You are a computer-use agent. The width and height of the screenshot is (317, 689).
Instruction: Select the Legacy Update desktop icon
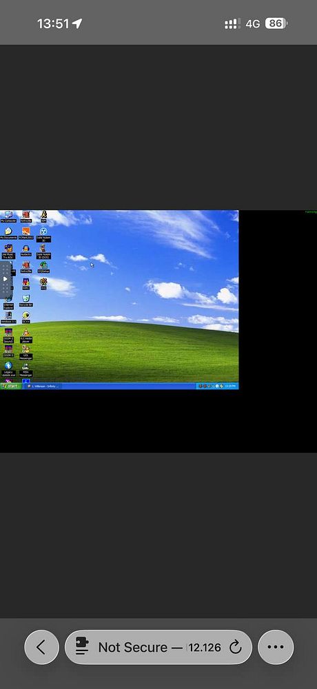coord(8,369)
